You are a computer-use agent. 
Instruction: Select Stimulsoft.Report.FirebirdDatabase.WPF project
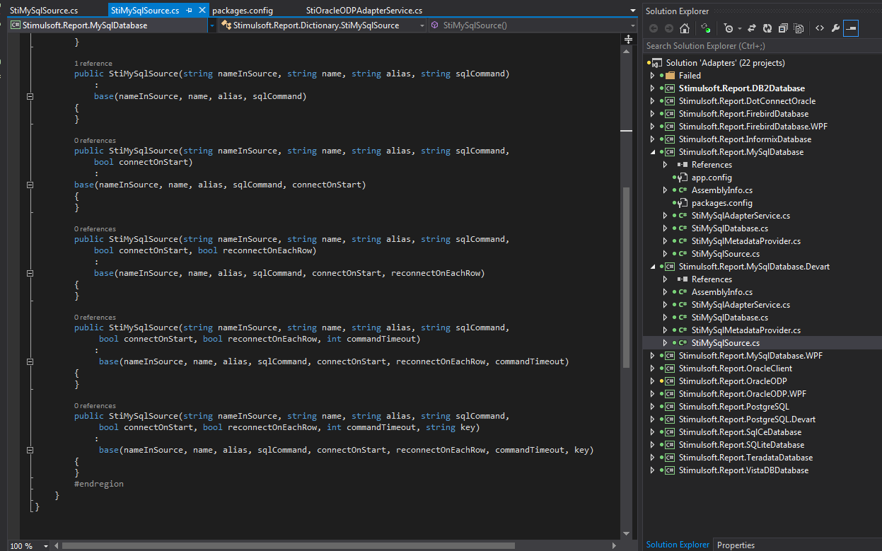tap(753, 127)
